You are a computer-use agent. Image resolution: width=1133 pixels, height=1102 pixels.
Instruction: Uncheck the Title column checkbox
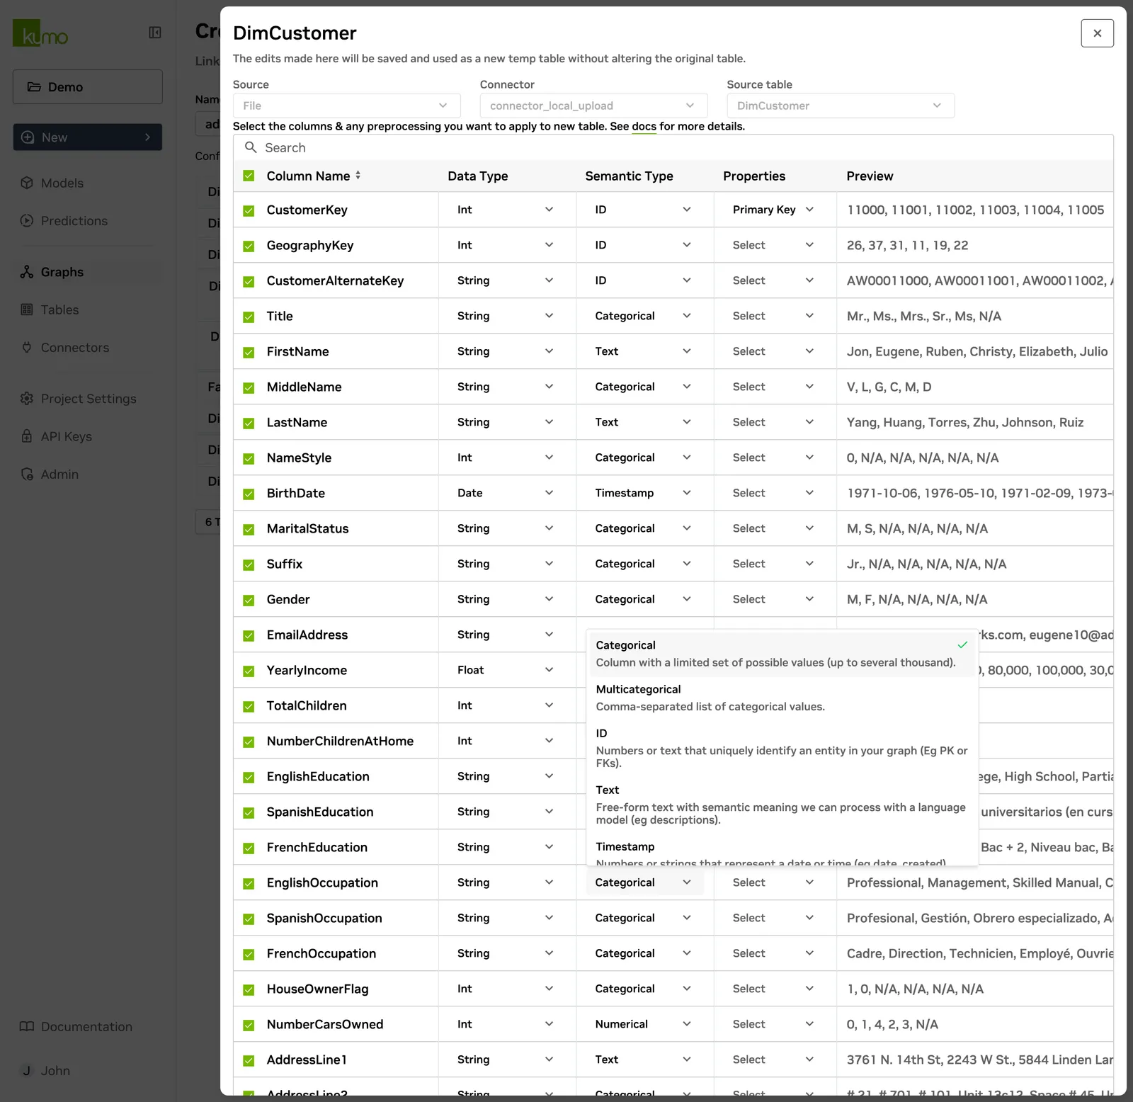click(x=249, y=317)
